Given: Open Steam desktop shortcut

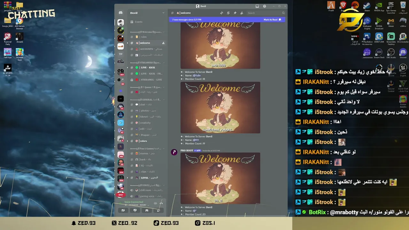Looking at the screenshot, I should pyautogui.click(x=367, y=7).
